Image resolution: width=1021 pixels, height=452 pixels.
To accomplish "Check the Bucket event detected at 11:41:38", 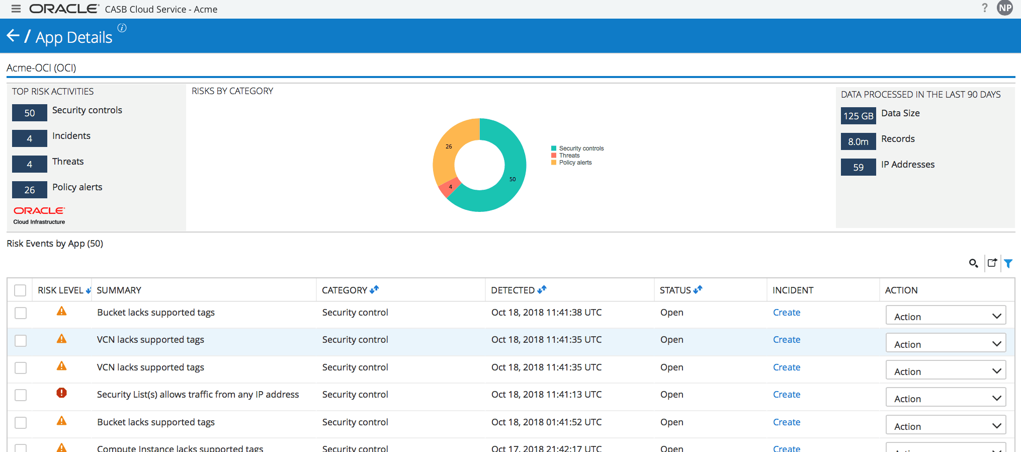I will click(x=21, y=313).
